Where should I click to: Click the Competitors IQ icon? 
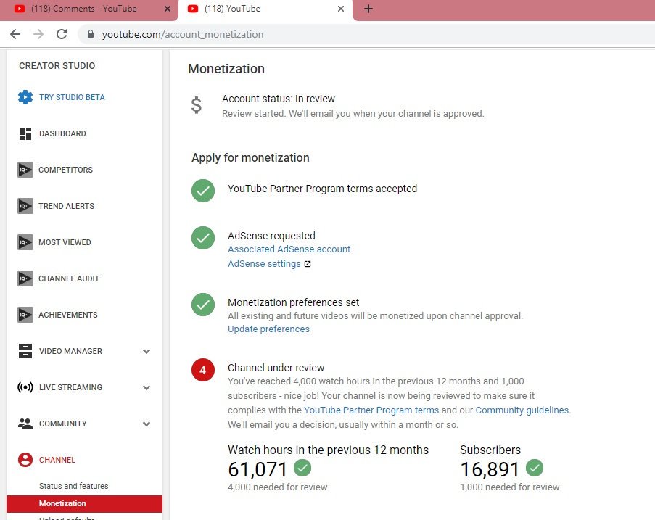coord(25,170)
